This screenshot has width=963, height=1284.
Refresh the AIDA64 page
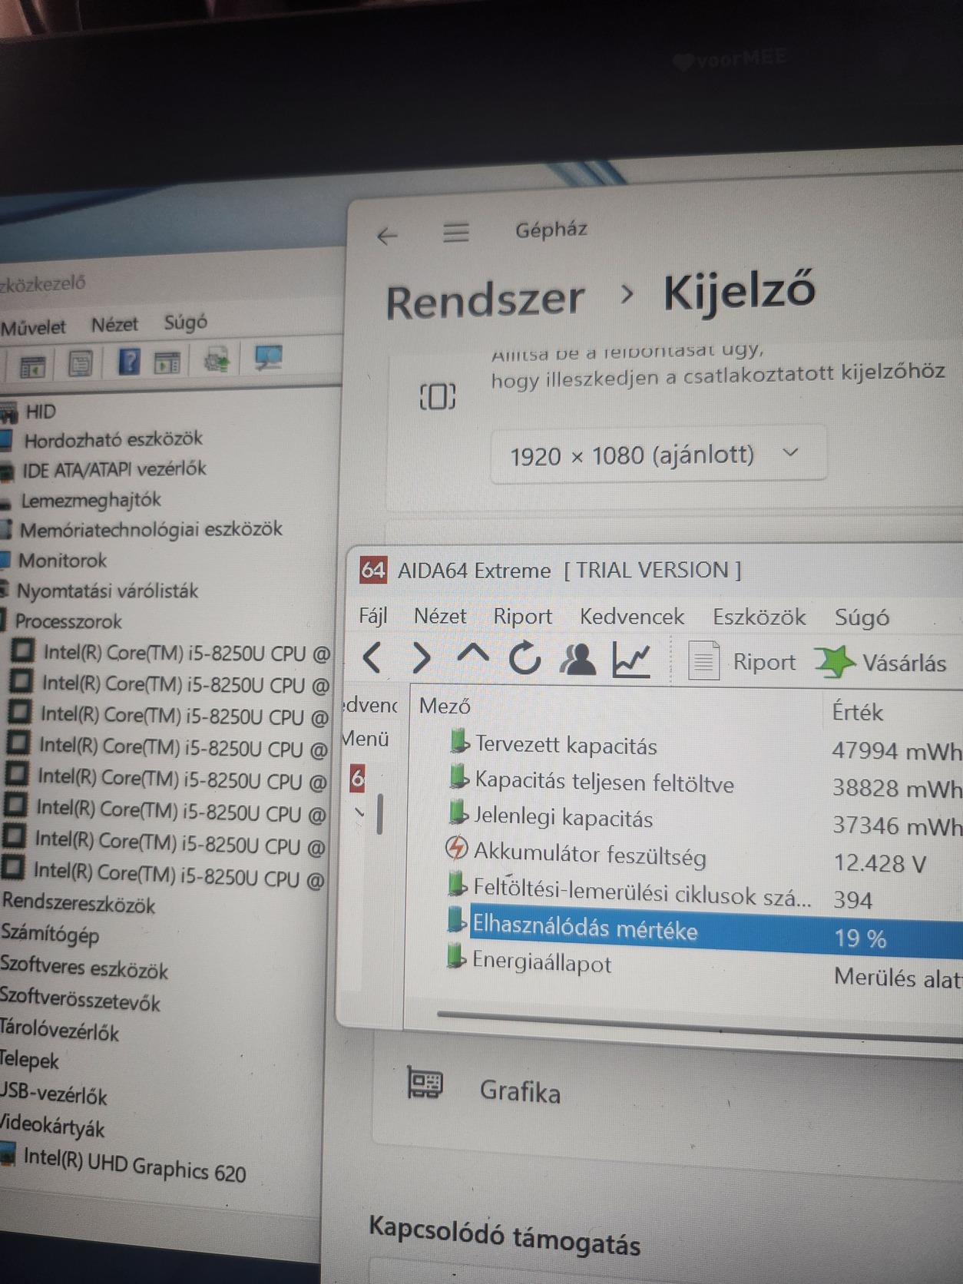pos(525,658)
